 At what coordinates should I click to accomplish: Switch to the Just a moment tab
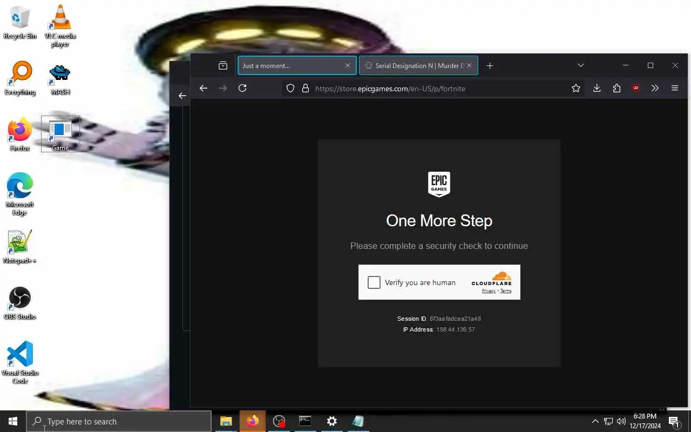click(297, 65)
